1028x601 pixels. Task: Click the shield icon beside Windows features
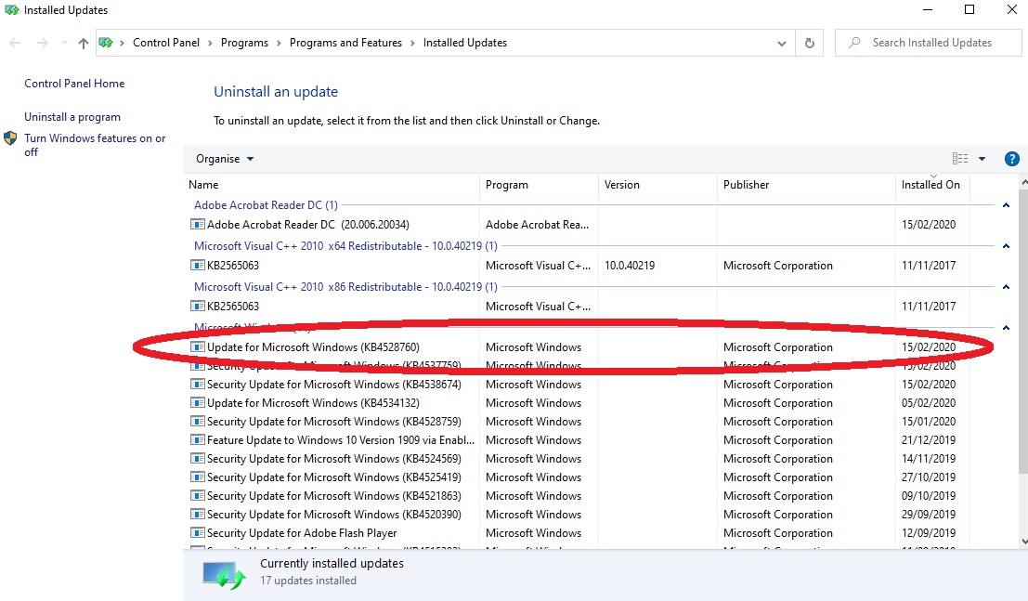point(10,138)
